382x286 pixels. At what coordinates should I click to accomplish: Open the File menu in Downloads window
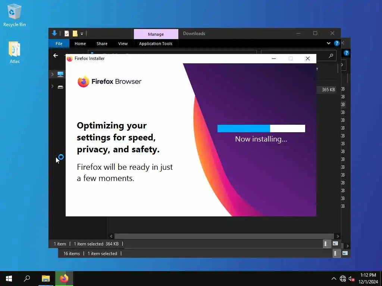click(59, 44)
